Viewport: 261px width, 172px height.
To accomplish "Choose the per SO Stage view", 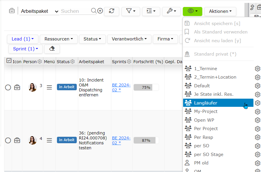I will tap(218, 154).
